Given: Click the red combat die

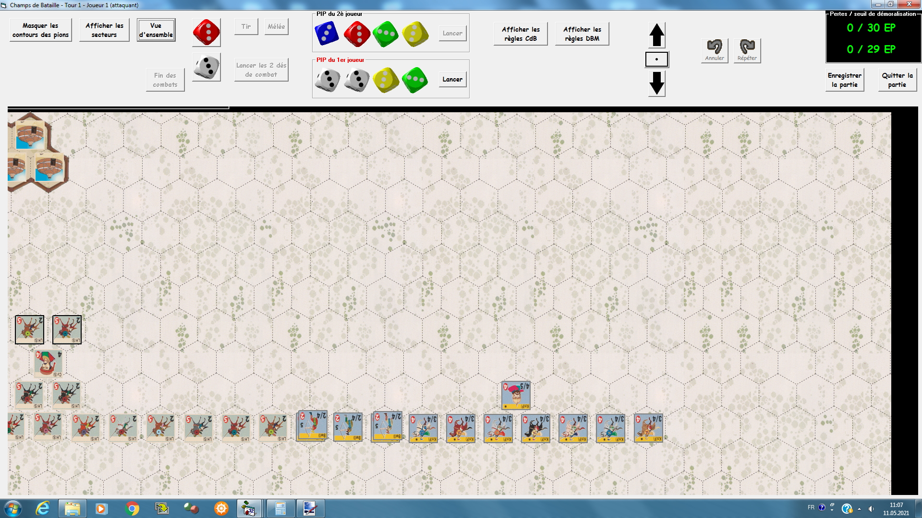Looking at the screenshot, I should pyautogui.click(x=206, y=32).
